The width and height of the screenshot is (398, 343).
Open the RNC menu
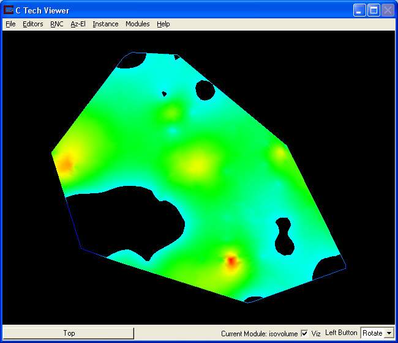[57, 24]
